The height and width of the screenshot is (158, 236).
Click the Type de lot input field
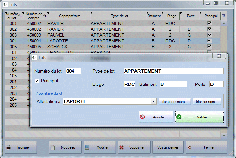[x=173, y=71]
